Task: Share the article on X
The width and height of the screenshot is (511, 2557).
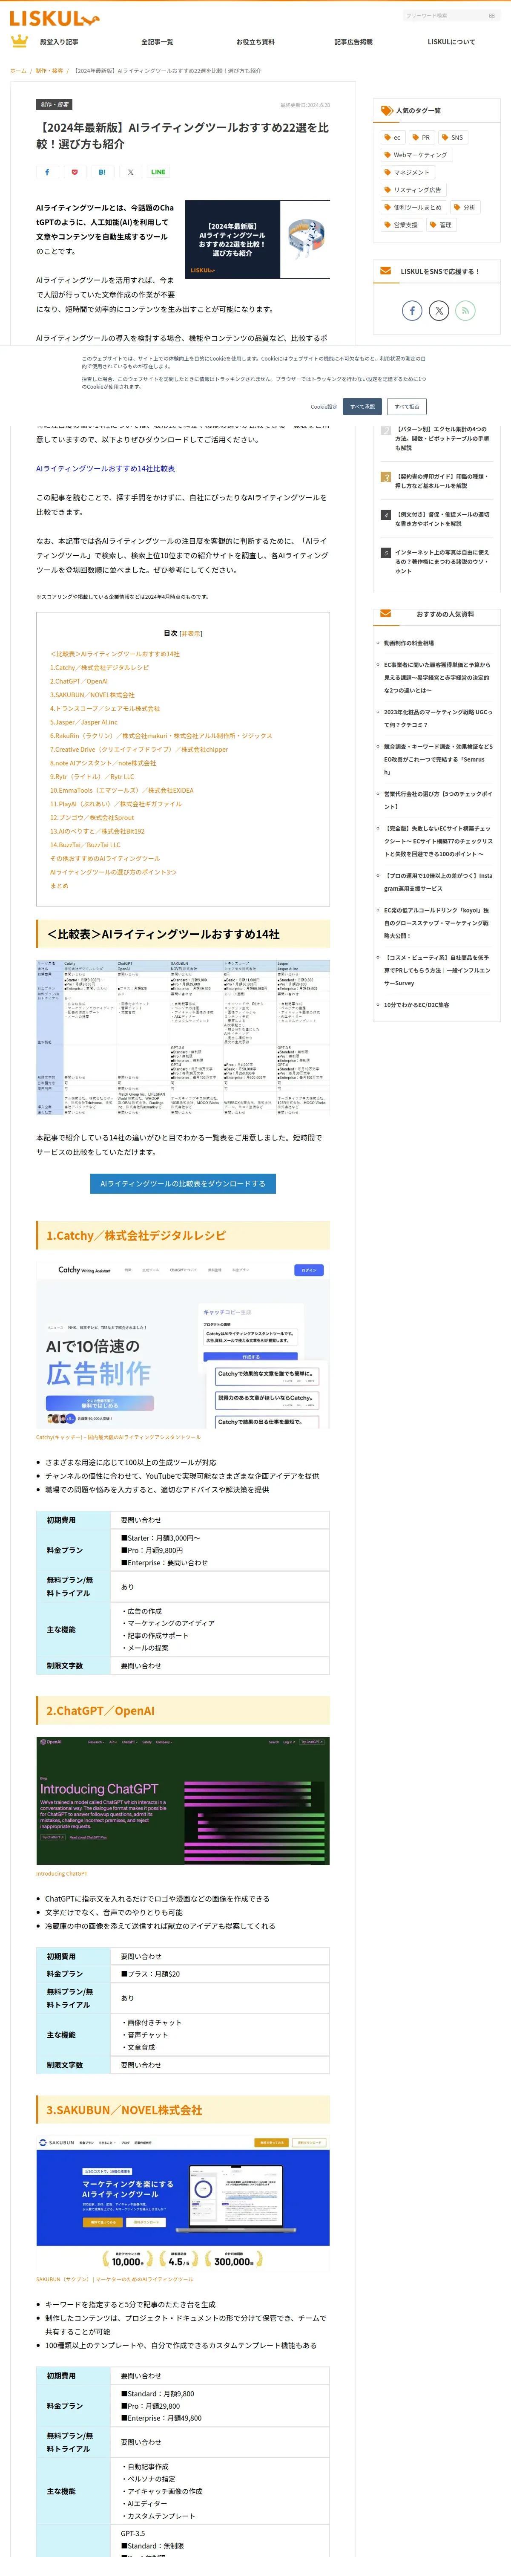Action: pyautogui.click(x=130, y=172)
